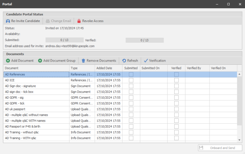Sort by the Submitted On column header

[x=154, y=68]
